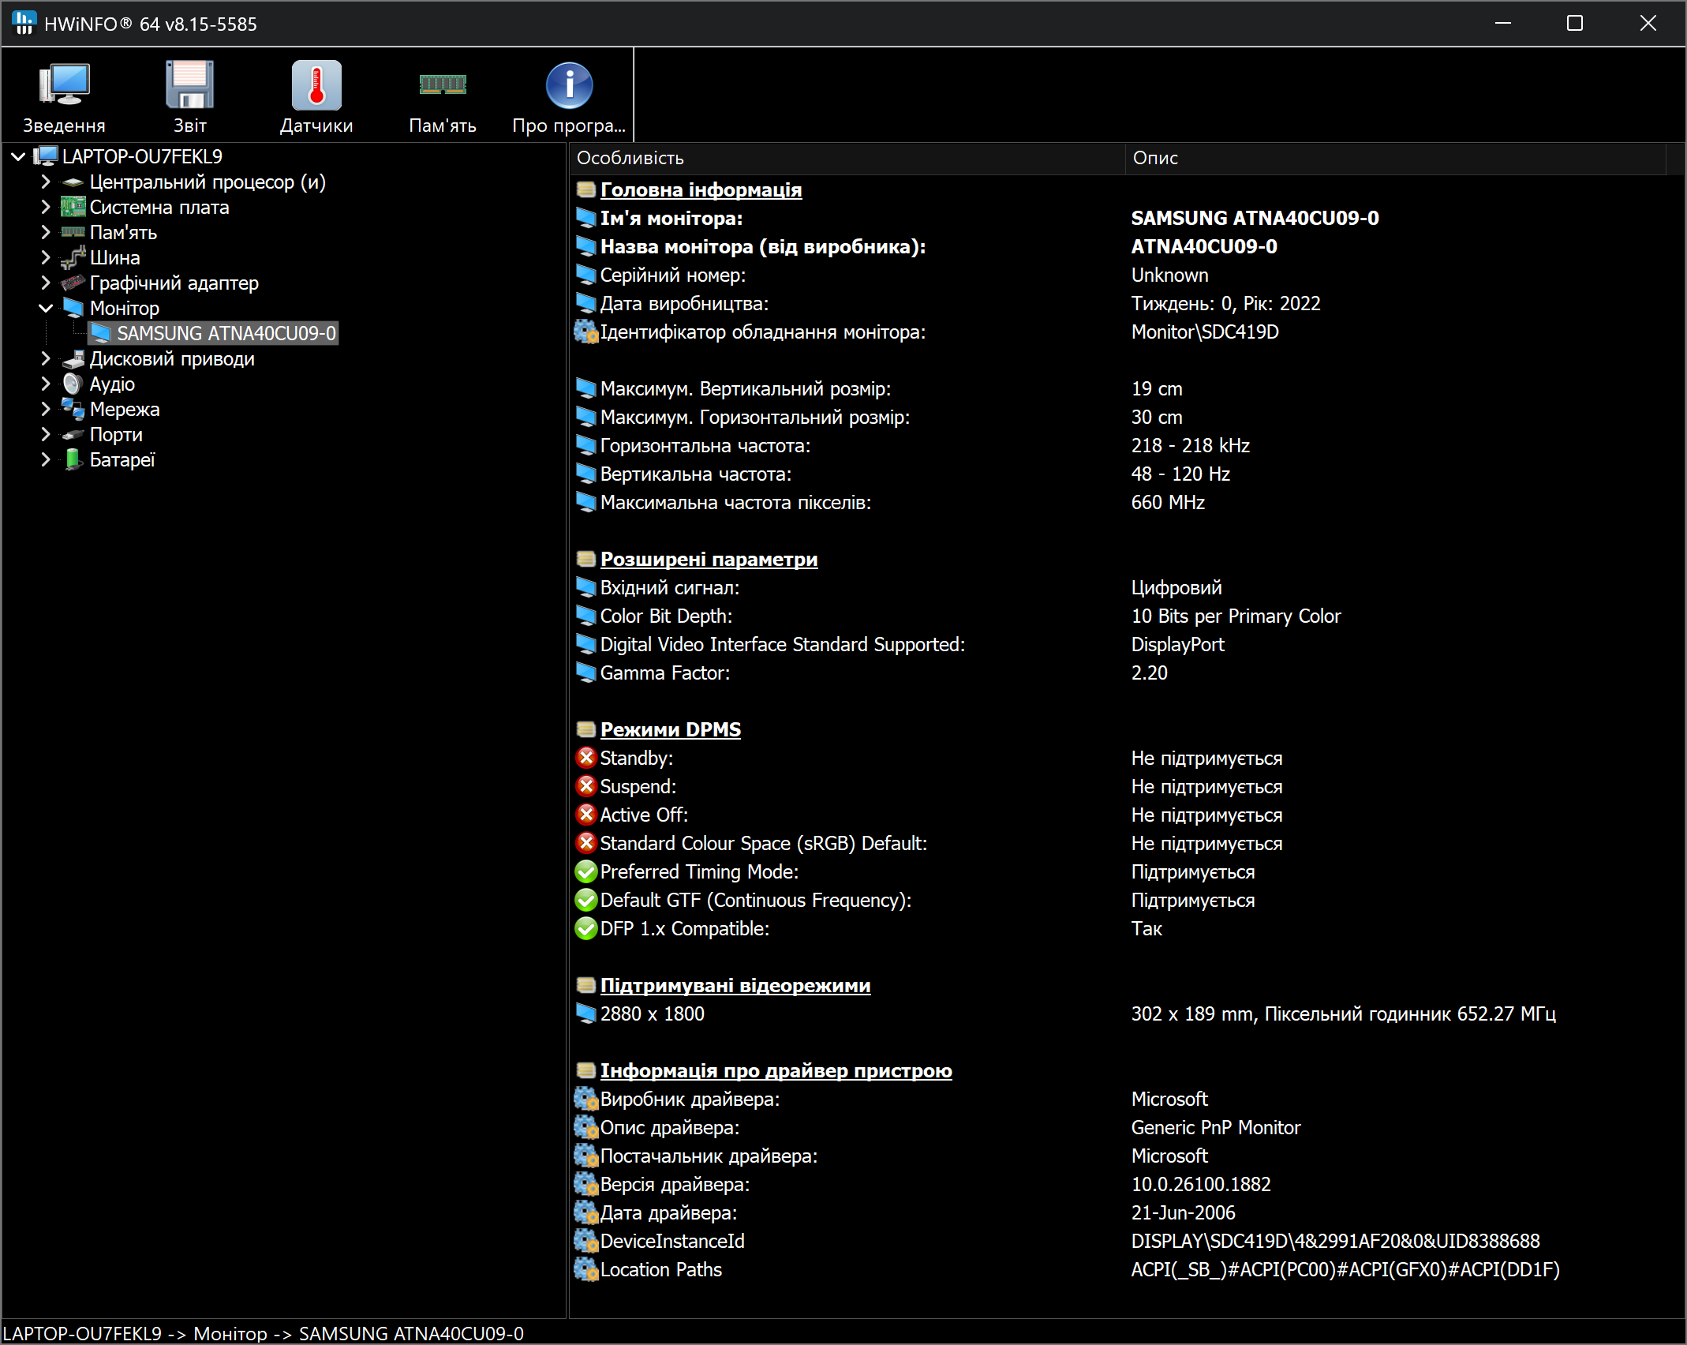
Task: Collapse the Монітор tree node
Action: pyautogui.click(x=46, y=309)
